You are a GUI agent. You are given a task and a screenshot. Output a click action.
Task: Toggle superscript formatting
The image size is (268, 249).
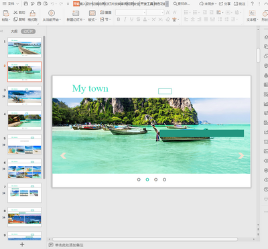tap(153, 19)
